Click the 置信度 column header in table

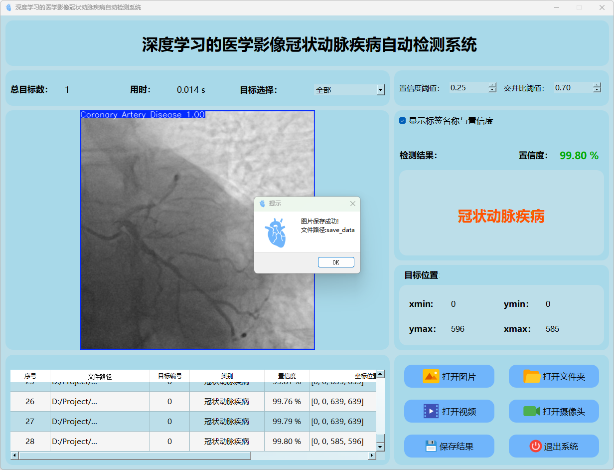(x=287, y=376)
